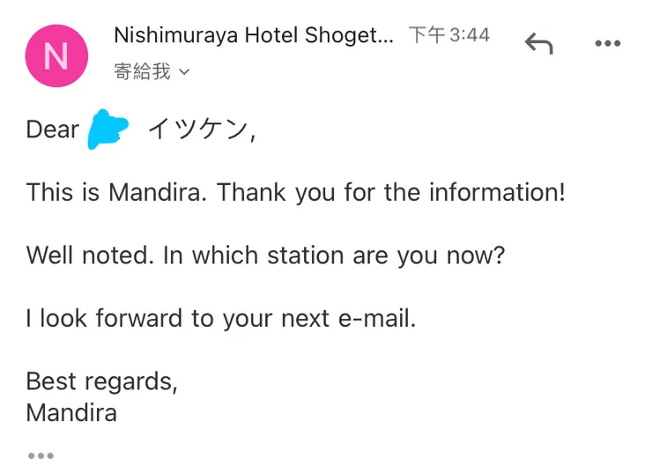Screen dimensions: 652x466
Task: Tap the 寄給我 recipient label
Action: click(x=142, y=72)
